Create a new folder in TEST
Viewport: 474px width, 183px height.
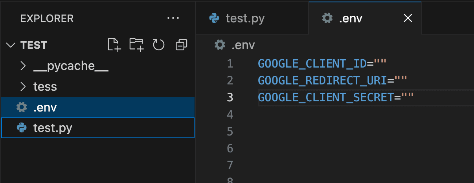click(x=136, y=45)
